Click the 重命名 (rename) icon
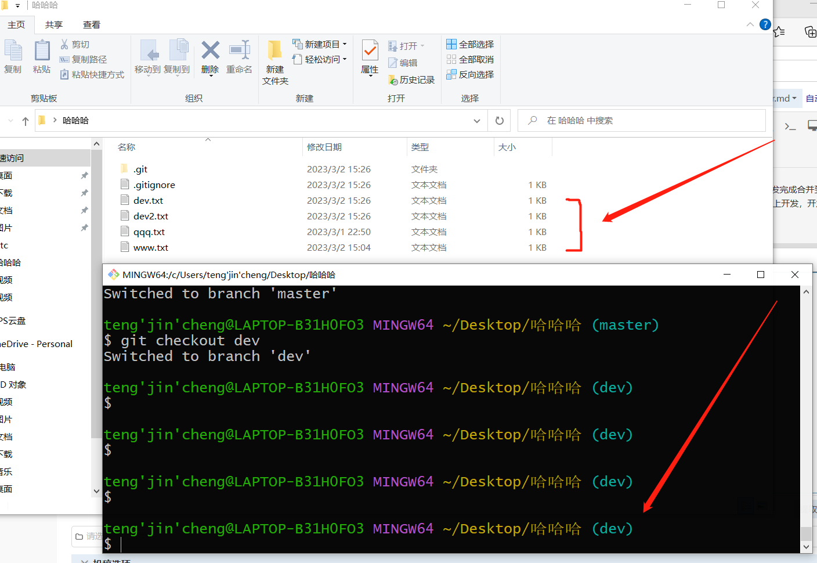The height and width of the screenshot is (563, 817). 239,50
